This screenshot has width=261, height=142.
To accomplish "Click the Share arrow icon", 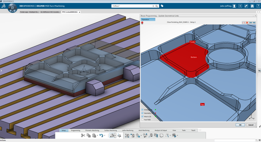I will click(246, 6).
